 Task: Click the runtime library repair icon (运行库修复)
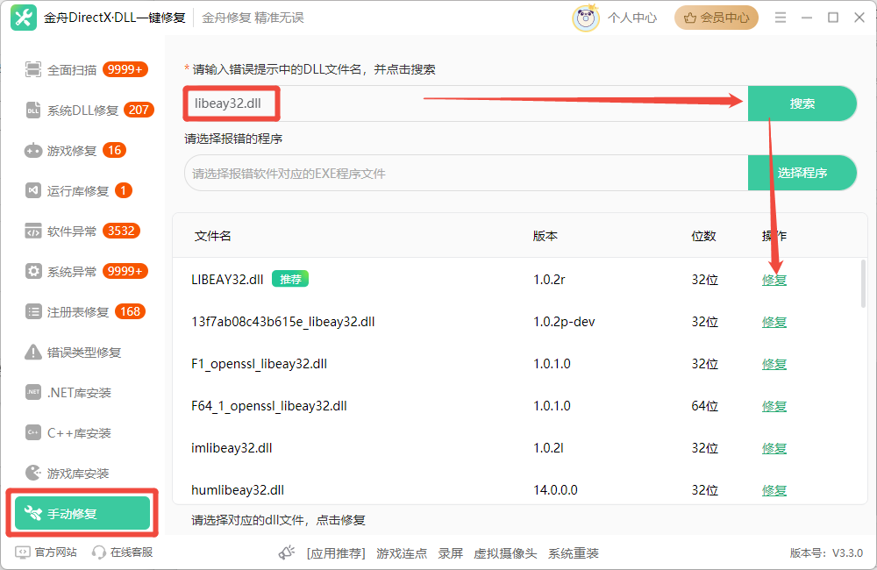coord(33,191)
